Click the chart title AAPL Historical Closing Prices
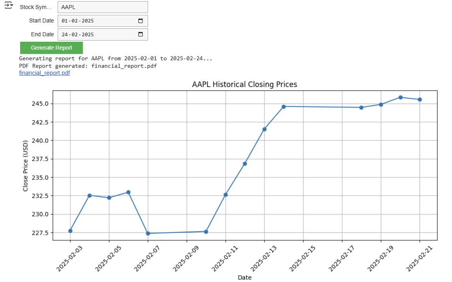This screenshot has width=452, height=282. [x=244, y=84]
